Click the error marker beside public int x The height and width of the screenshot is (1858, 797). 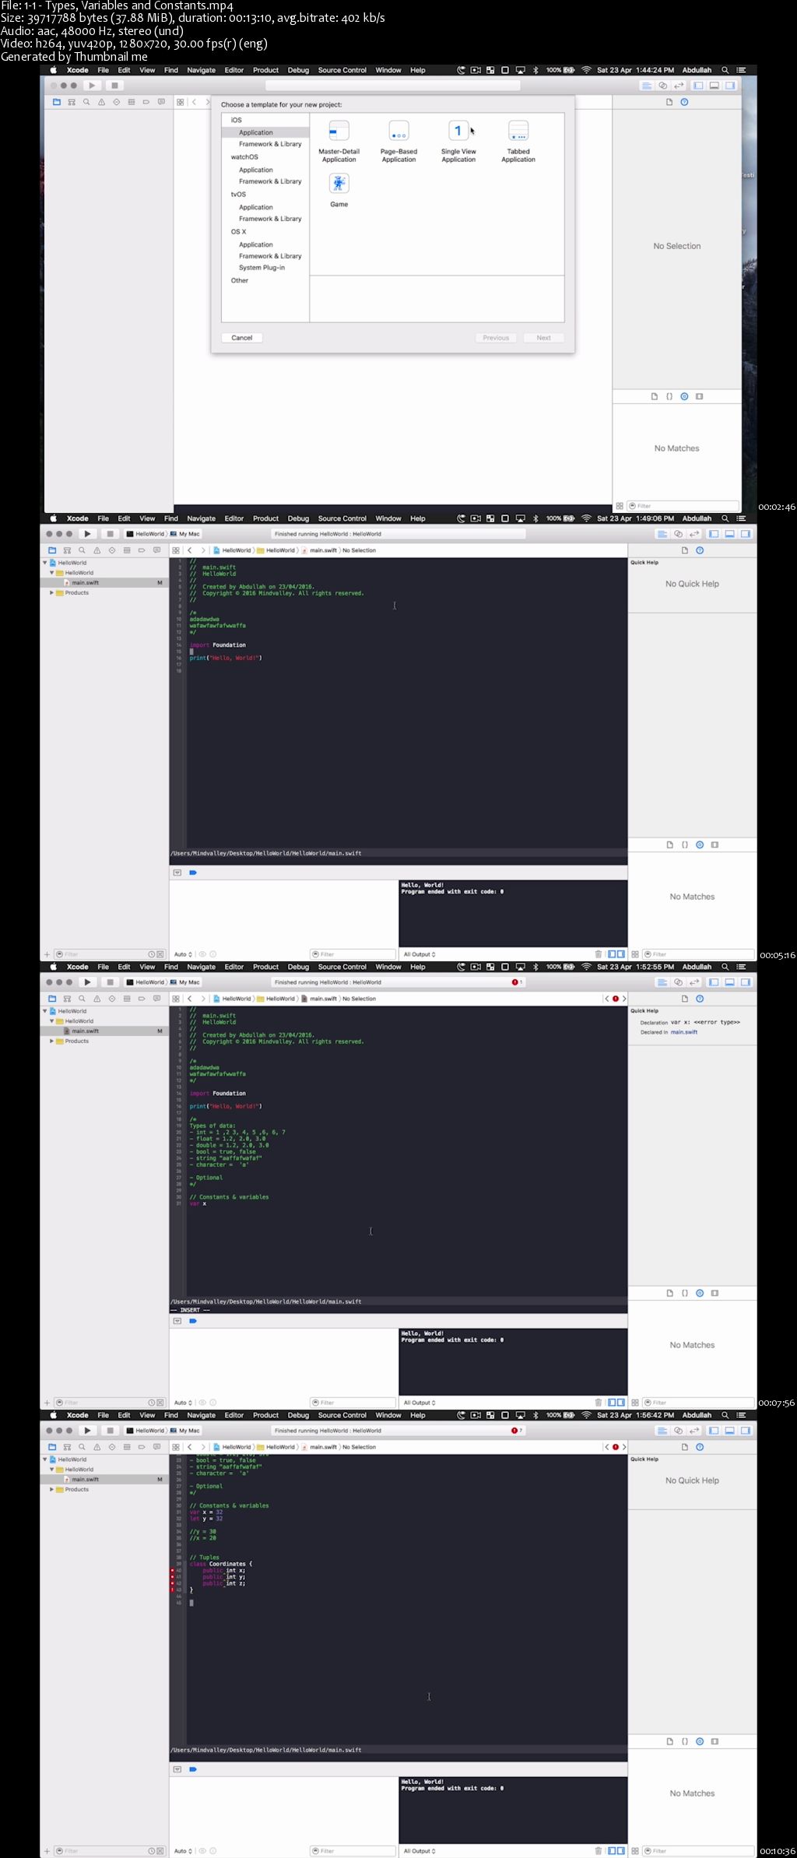click(173, 1571)
